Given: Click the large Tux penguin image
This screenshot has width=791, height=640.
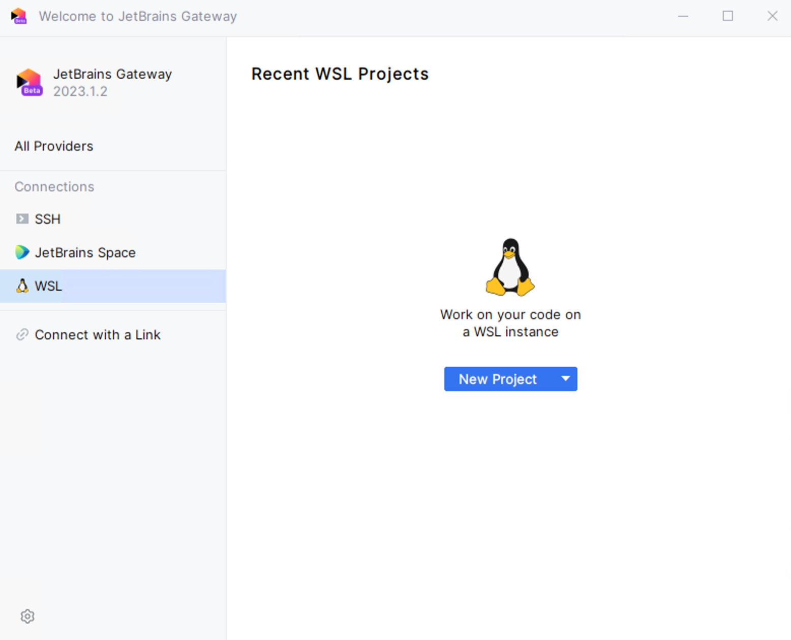Looking at the screenshot, I should coord(510,267).
